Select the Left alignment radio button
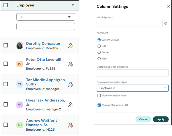172x136 pixels. (x=99, y=46)
